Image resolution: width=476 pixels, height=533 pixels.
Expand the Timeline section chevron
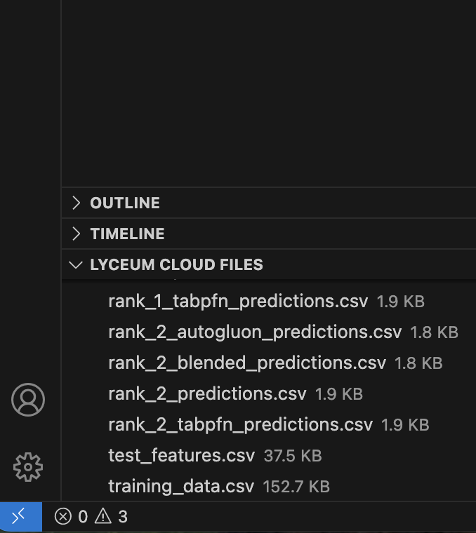[76, 234]
